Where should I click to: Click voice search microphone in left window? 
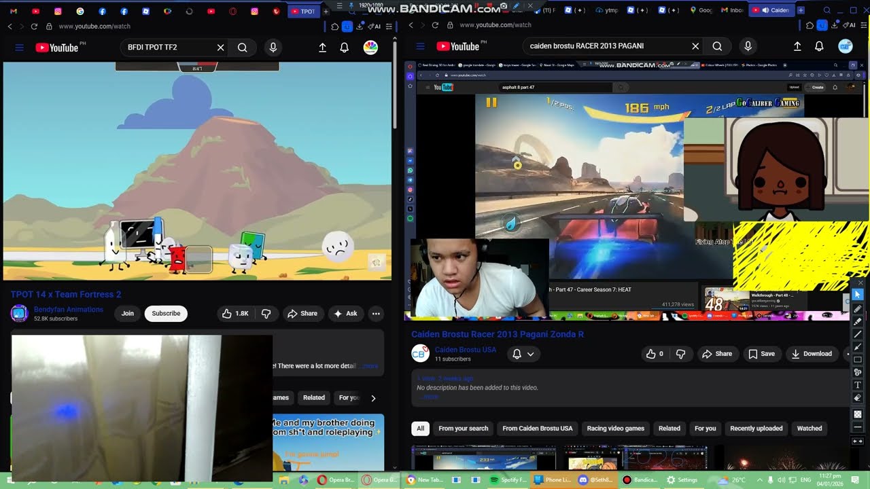point(273,48)
